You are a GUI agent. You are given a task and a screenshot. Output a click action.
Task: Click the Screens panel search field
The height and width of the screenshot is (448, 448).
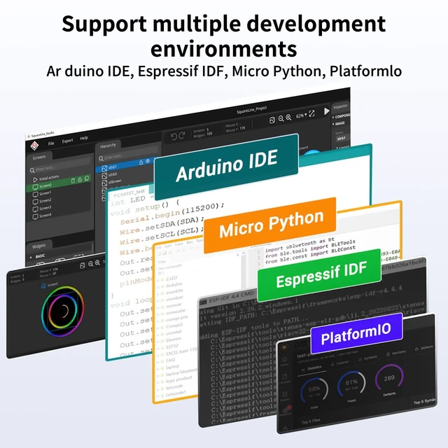[x=62, y=167]
